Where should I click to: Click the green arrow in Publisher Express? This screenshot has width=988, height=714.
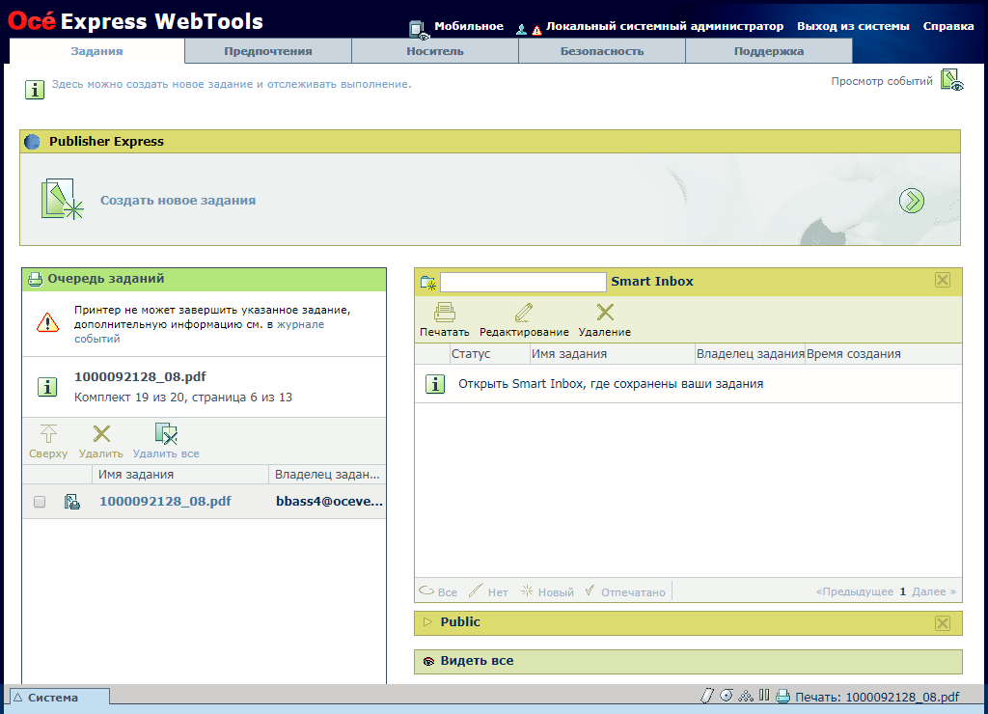pyautogui.click(x=911, y=201)
